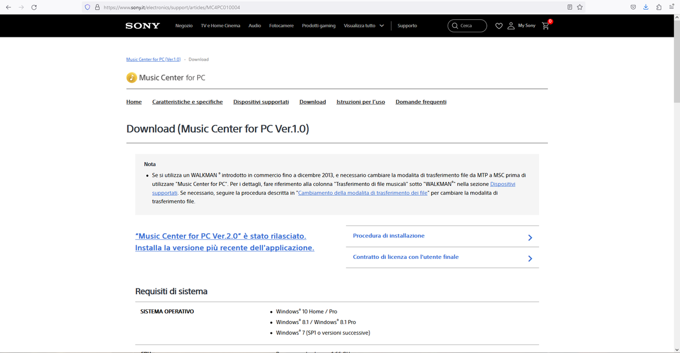The height and width of the screenshot is (353, 680).
Task: Toggle reader view for the article
Action: pos(569,7)
